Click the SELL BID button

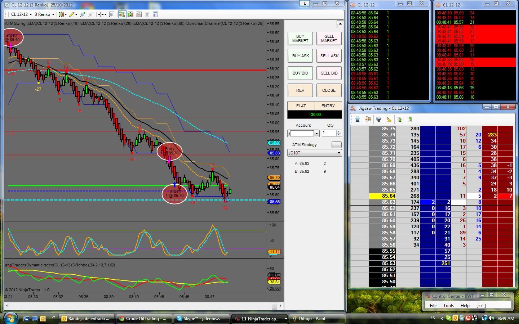coord(329,73)
